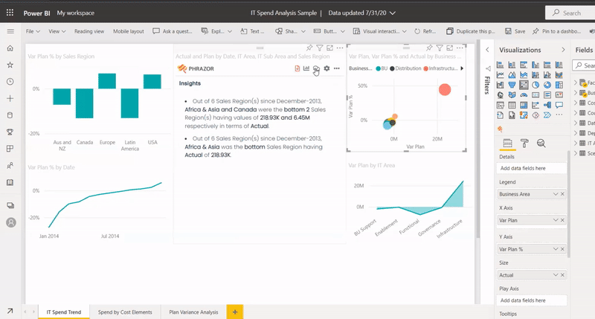Open the Shapes dropdown

coord(290,31)
